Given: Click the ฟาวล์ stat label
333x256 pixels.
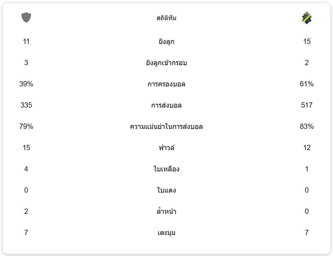Looking at the screenshot, I should tap(166, 148).
